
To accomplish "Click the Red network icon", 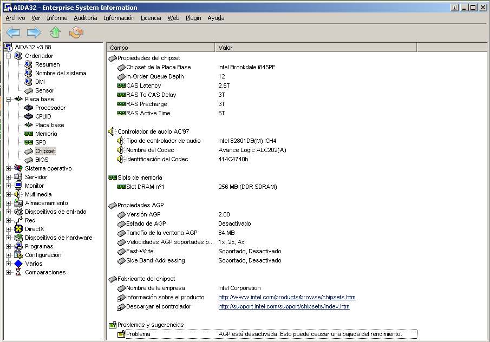I will click(18, 220).
